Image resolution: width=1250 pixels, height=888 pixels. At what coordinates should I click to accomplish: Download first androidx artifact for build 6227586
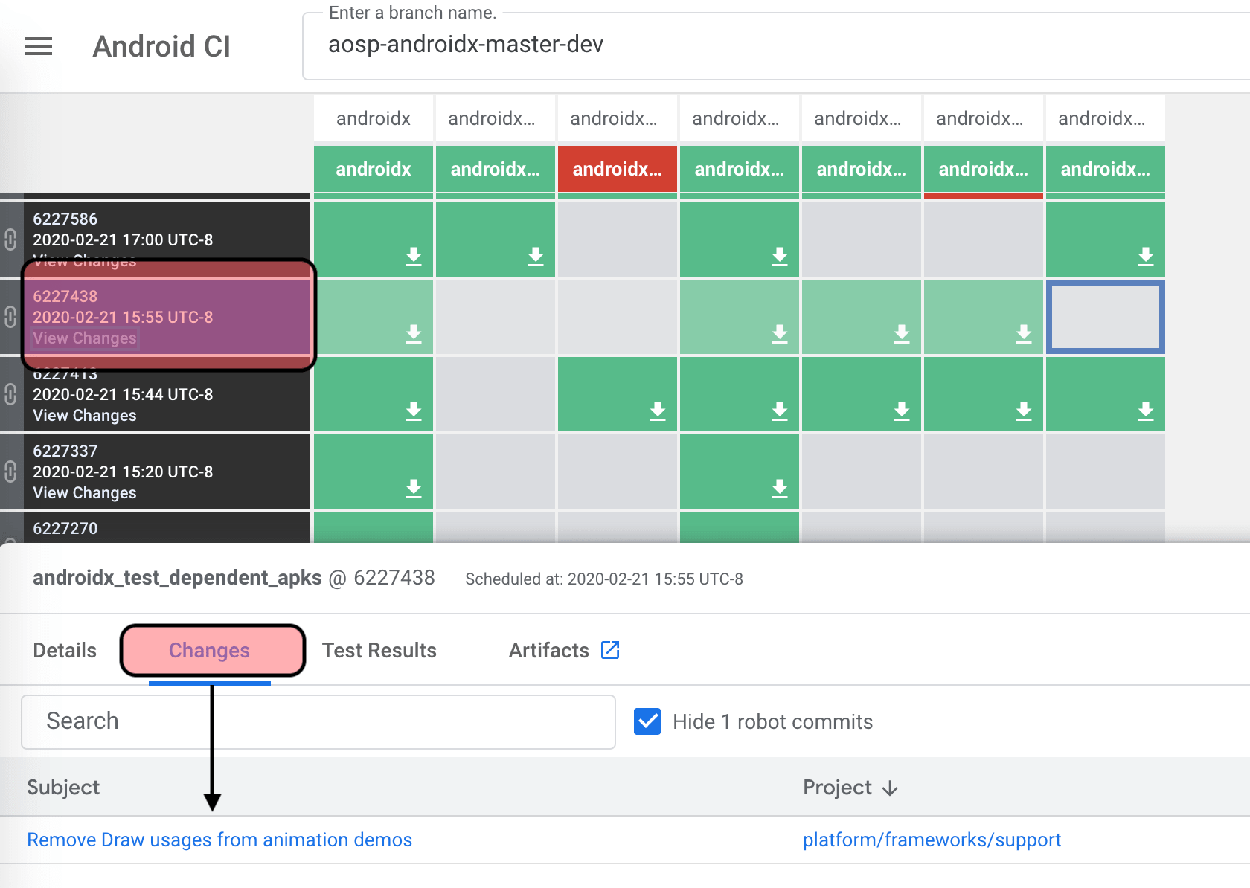pos(413,257)
